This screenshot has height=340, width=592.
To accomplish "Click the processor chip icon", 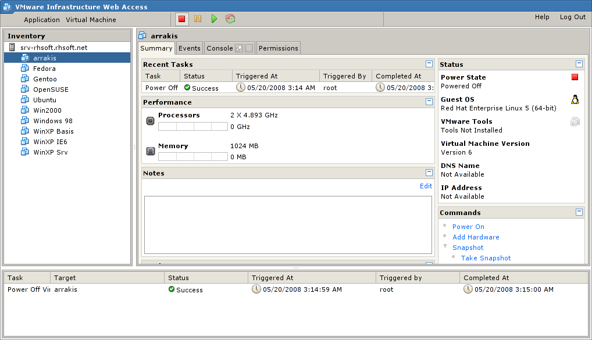I will [x=150, y=121].
